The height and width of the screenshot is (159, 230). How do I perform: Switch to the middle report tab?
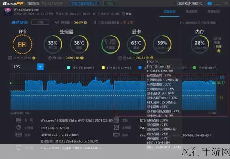coord(191,11)
